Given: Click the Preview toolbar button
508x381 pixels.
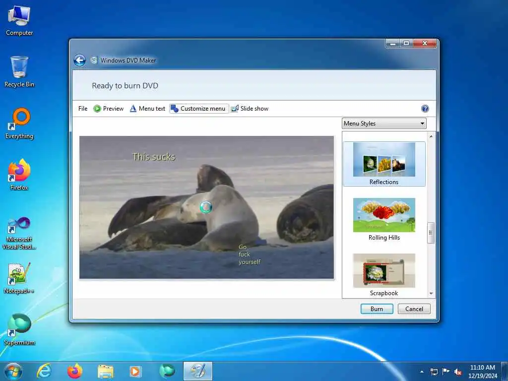Looking at the screenshot, I should pos(109,109).
